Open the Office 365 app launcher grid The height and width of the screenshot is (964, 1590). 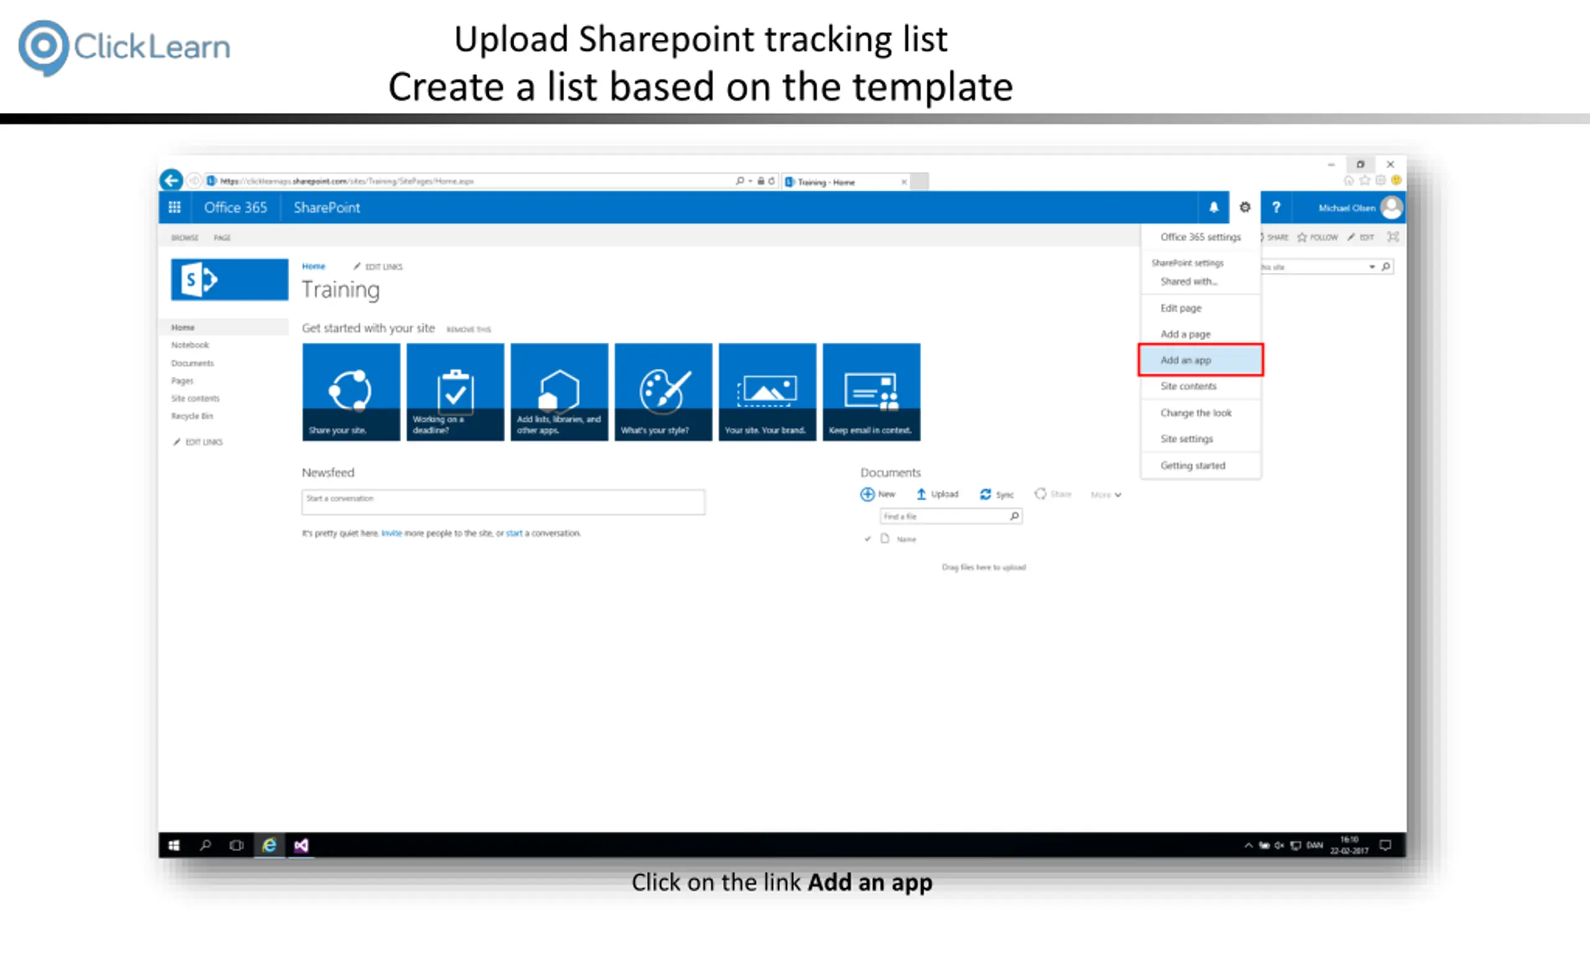175,207
